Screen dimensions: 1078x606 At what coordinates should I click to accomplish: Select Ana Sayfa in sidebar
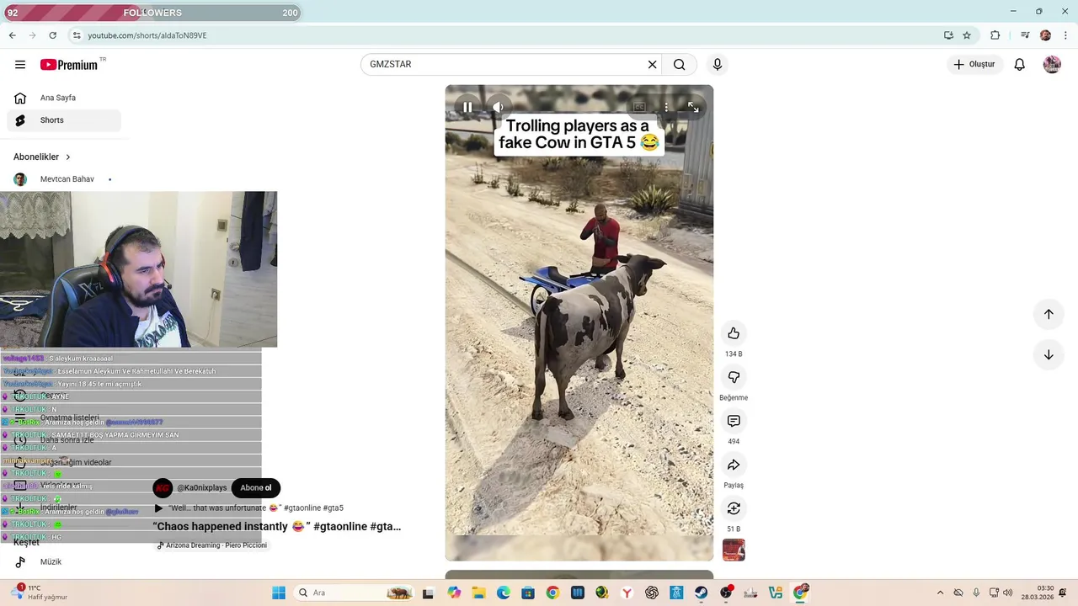[x=64, y=98]
